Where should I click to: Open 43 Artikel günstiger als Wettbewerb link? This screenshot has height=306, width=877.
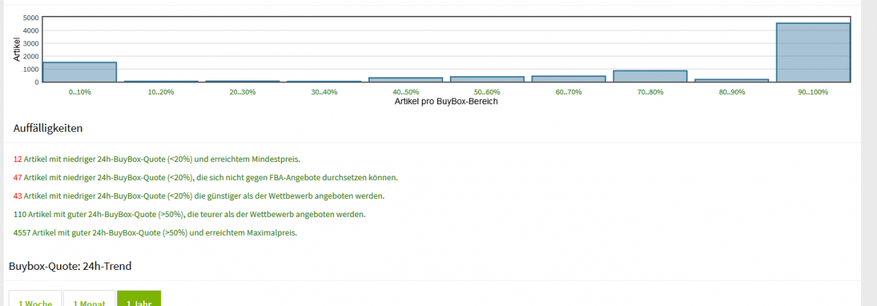pyautogui.click(x=199, y=196)
